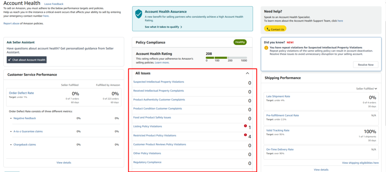The image size is (386, 172).
Task: Click the Negative feedback link
Action: click(25, 118)
